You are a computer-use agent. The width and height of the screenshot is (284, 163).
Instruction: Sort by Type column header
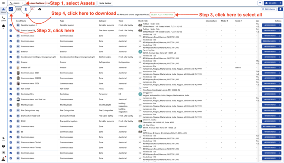point(62,21)
